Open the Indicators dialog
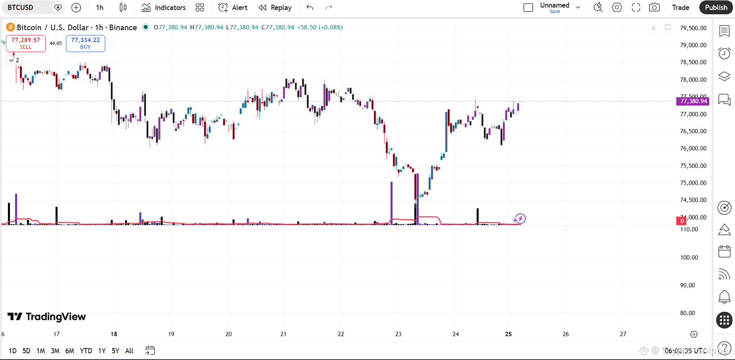 [x=164, y=8]
